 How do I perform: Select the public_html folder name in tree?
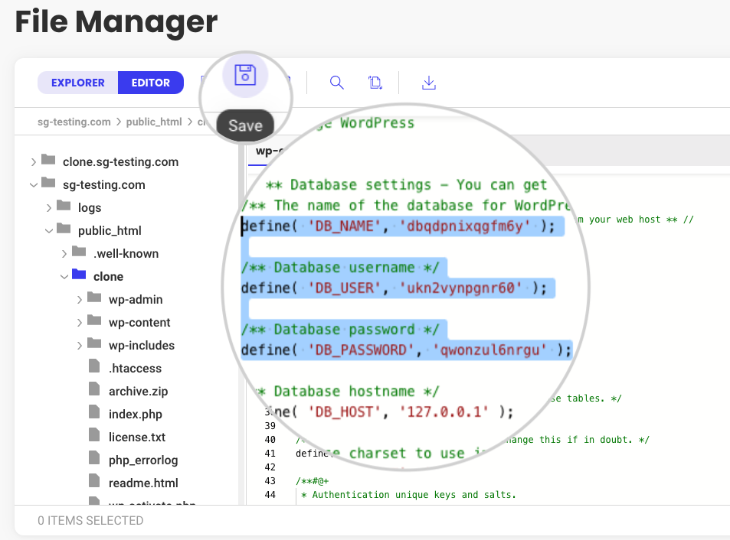click(x=110, y=230)
